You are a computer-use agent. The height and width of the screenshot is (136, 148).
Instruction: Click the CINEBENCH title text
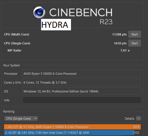[81, 12]
